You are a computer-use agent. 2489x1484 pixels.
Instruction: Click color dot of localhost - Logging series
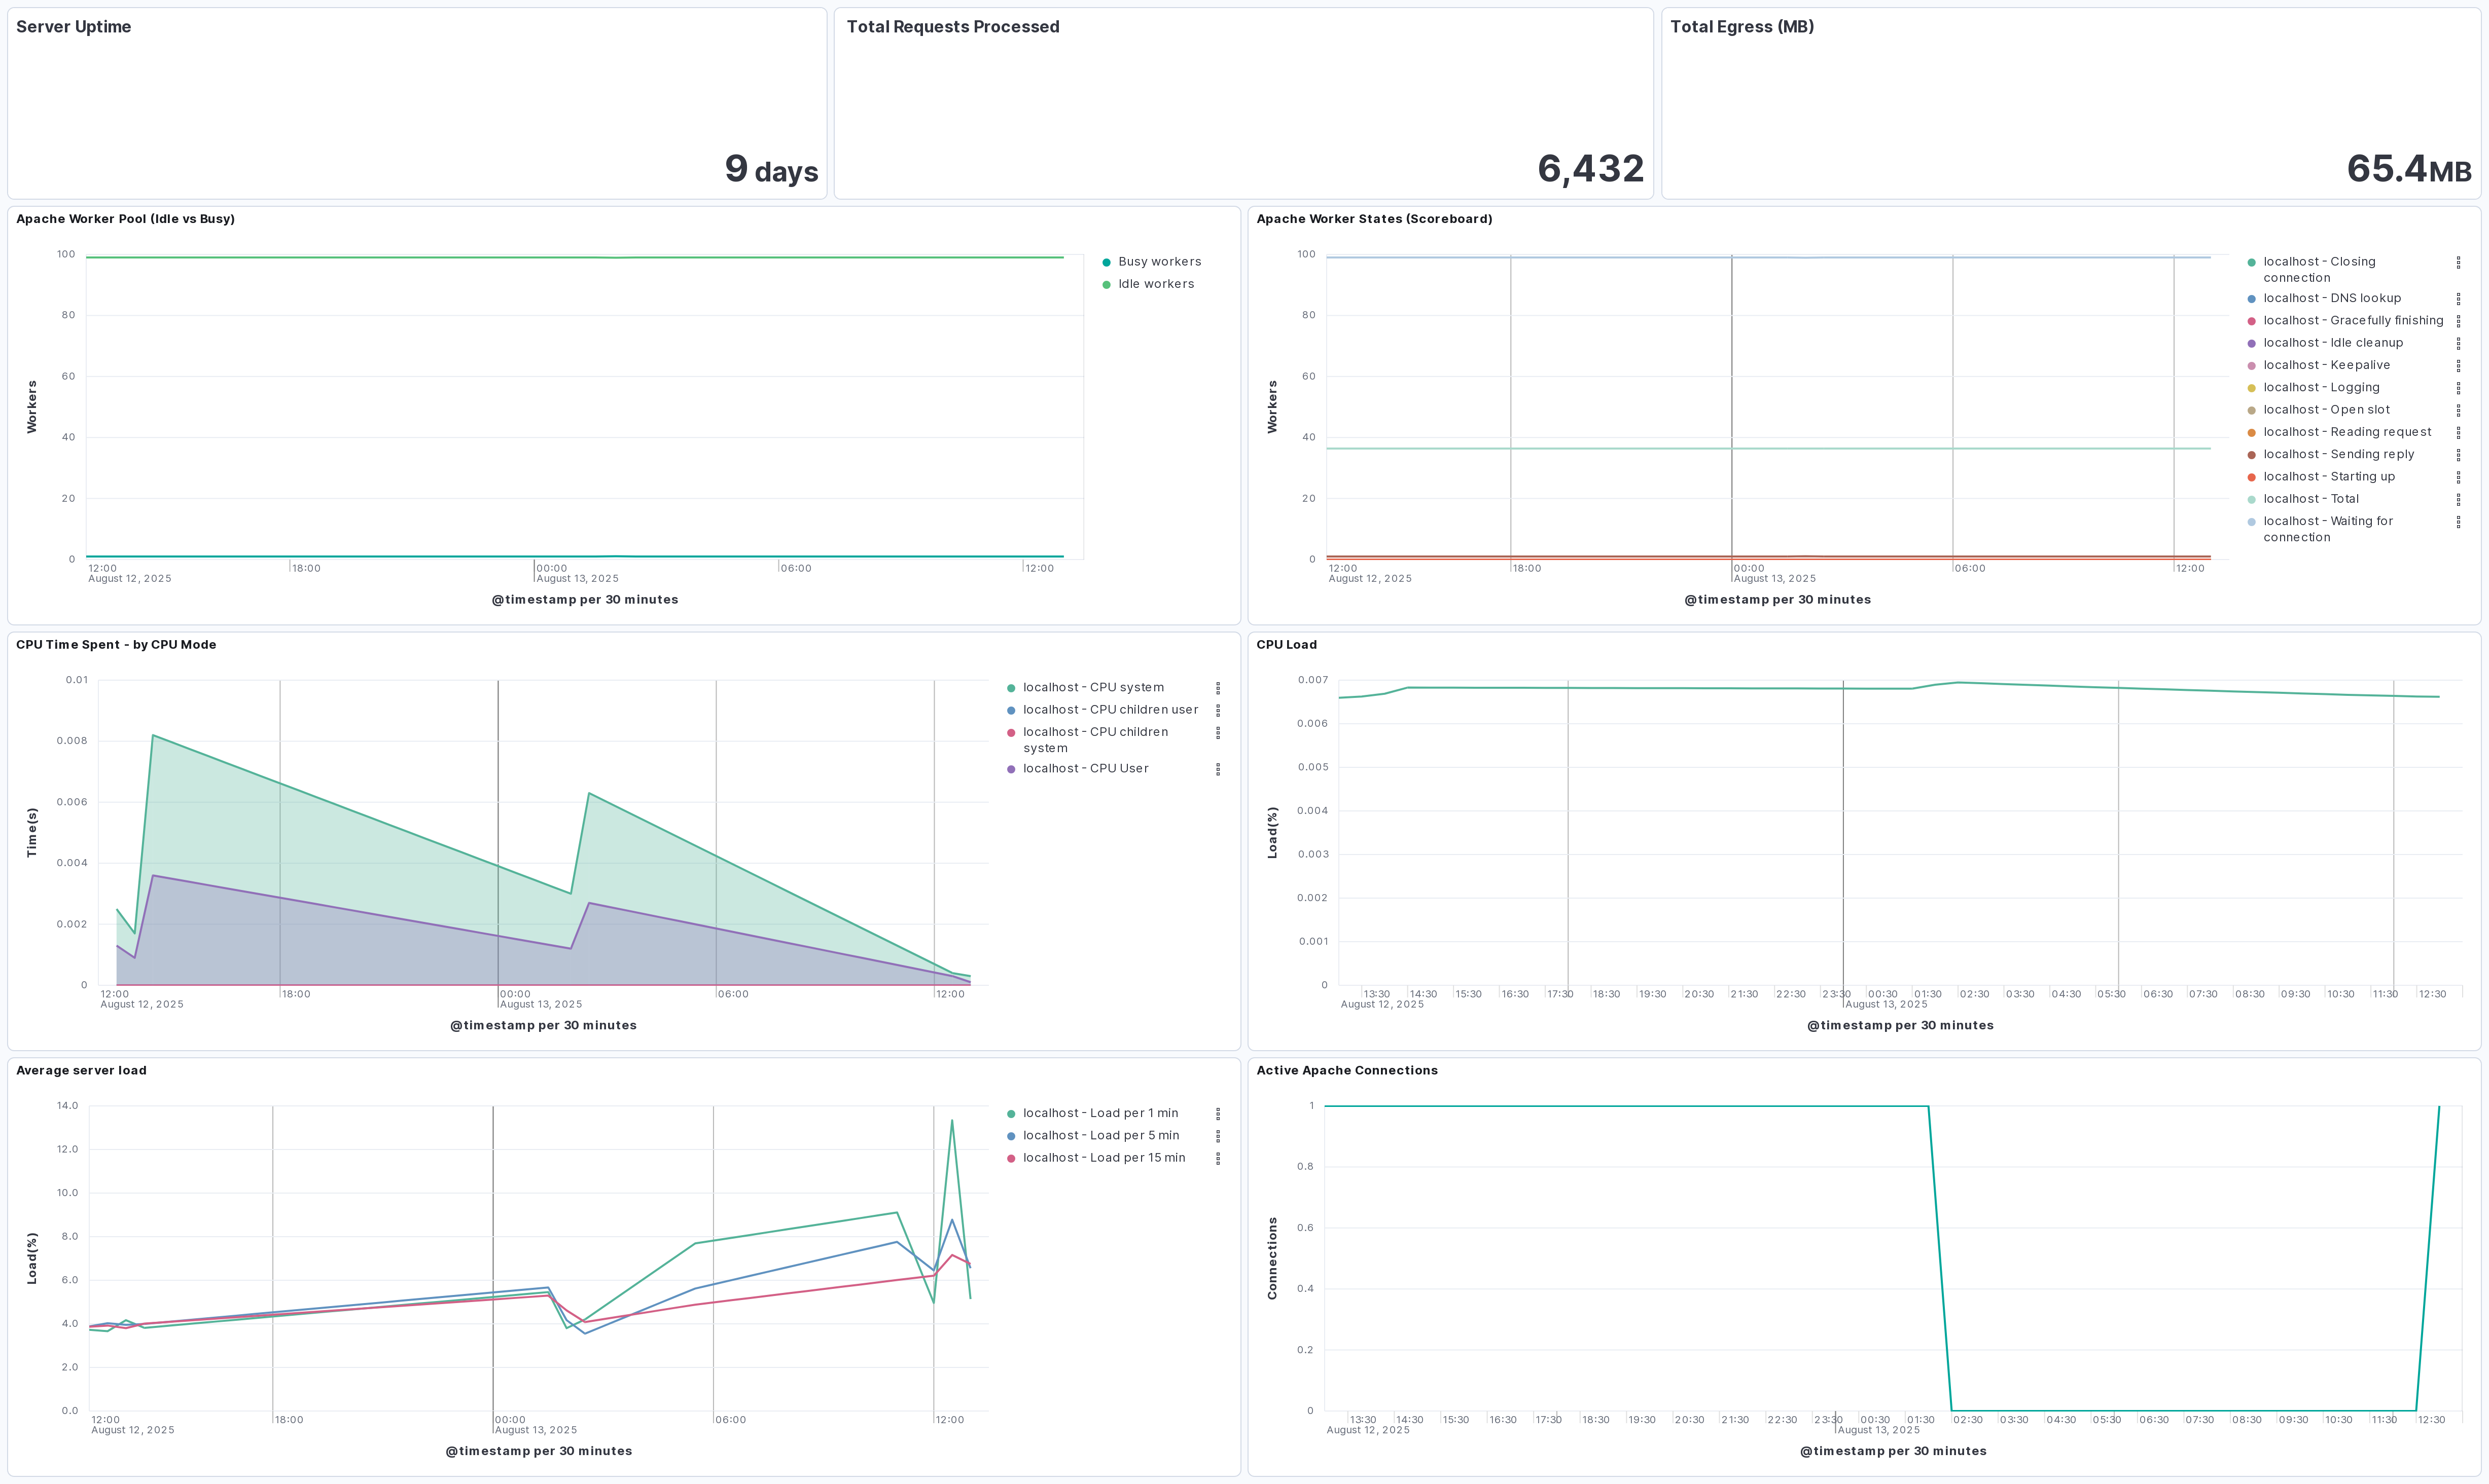[2251, 388]
